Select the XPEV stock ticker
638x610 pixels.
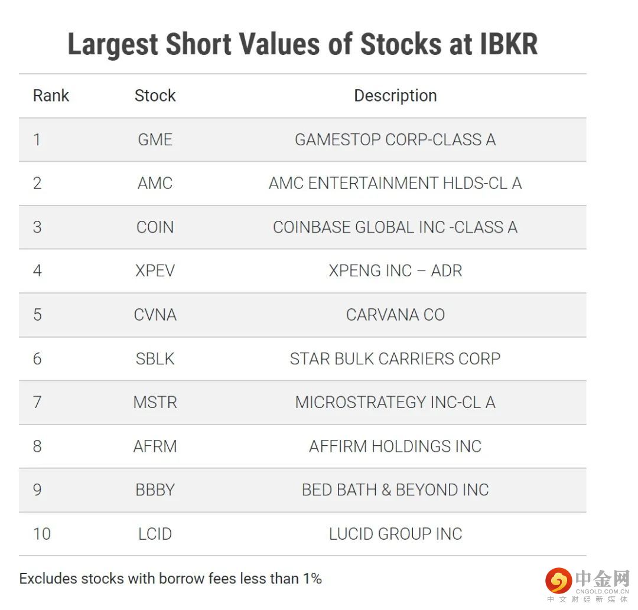coord(155,271)
